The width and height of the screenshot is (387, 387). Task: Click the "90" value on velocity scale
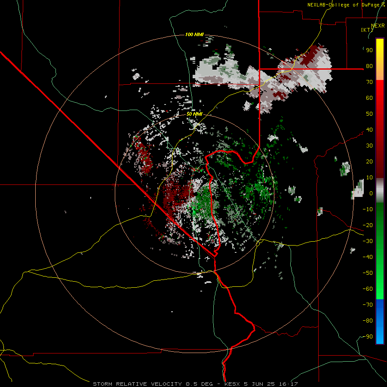pyautogui.click(x=369, y=50)
